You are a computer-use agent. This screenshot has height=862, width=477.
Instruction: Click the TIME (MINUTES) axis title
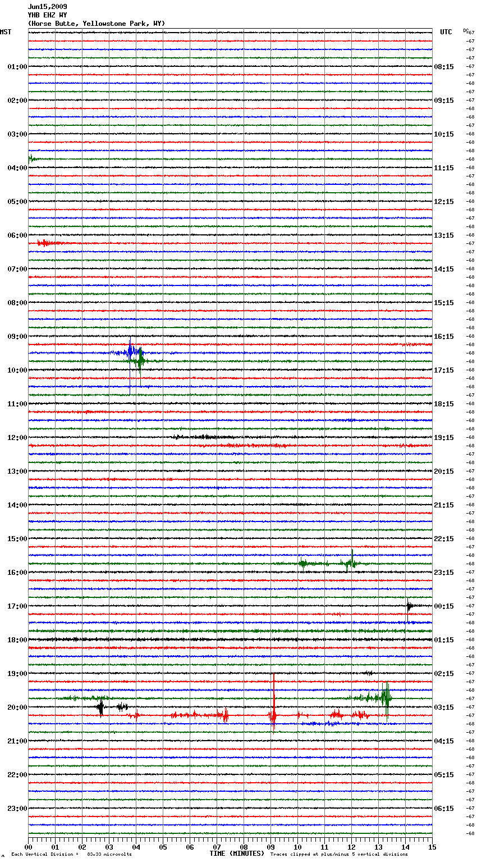coord(237,854)
